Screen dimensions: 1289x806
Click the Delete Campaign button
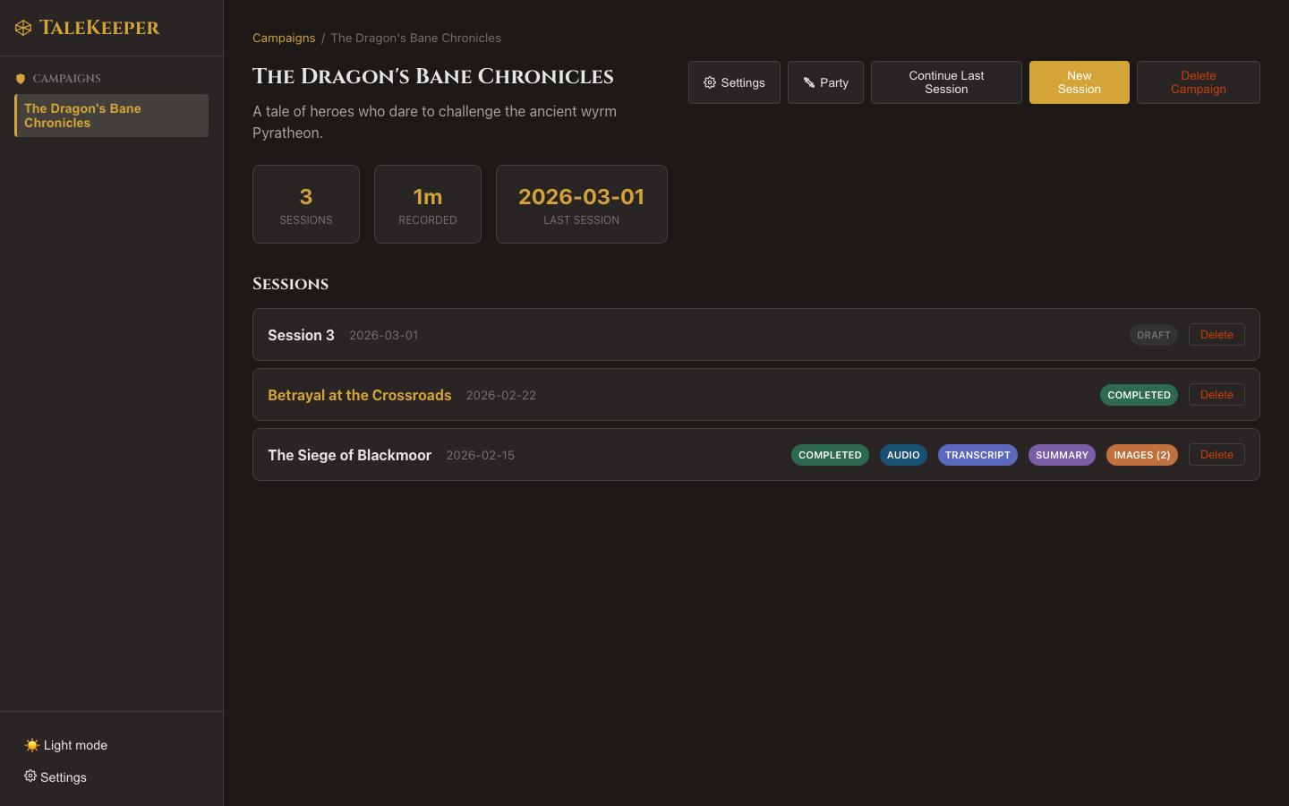[1198, 81]
